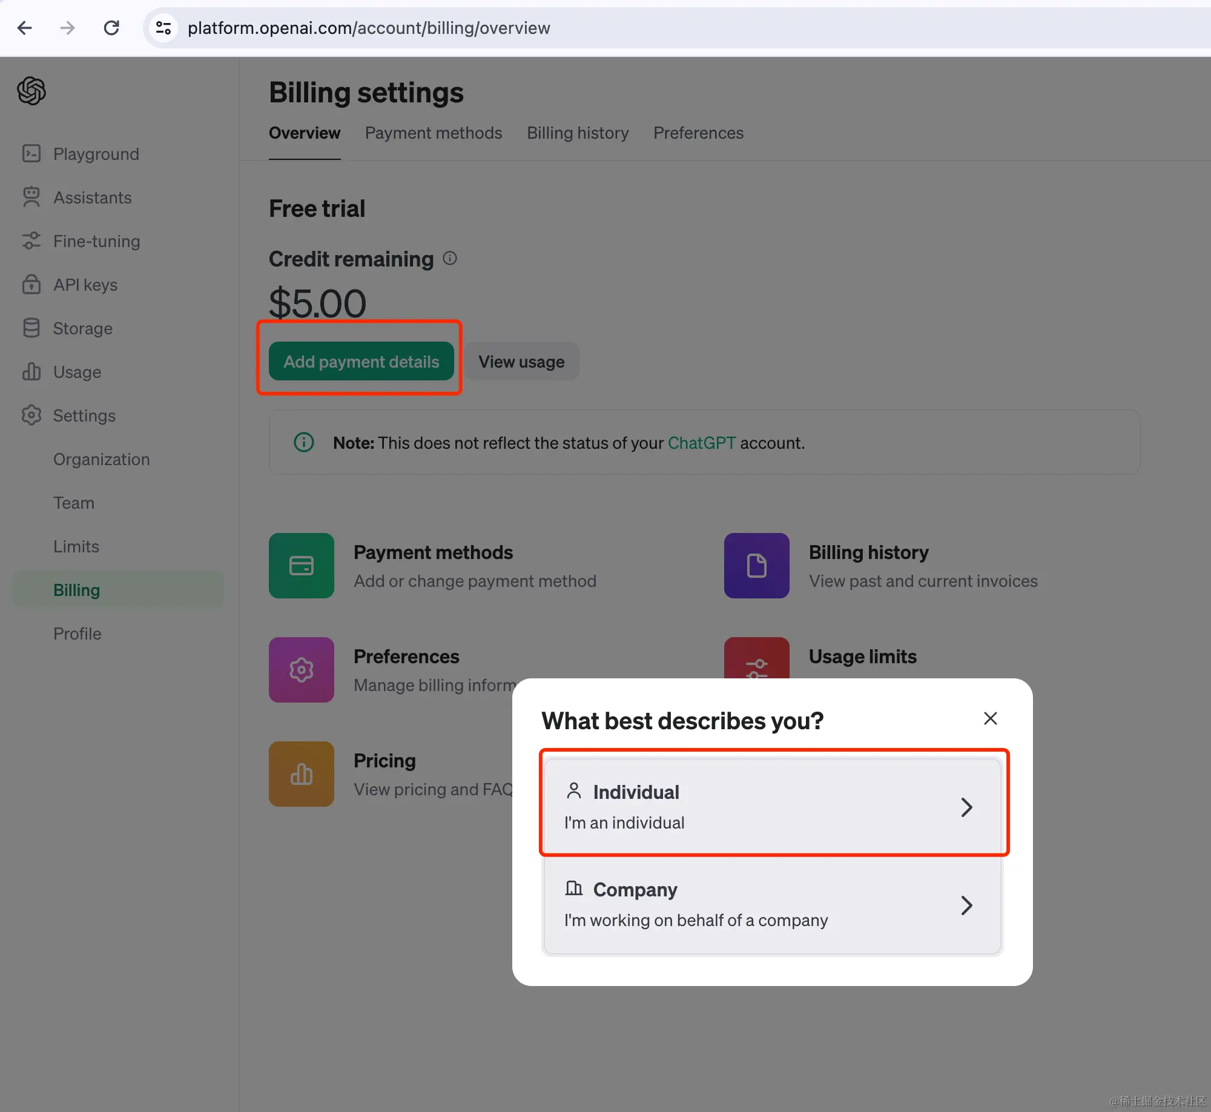Click the View usage button
1211x1112 pixels.
pyautogui.click(x=521, y=362)
